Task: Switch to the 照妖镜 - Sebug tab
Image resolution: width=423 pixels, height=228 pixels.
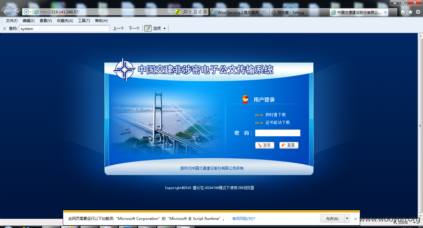Action: click(x=299, y=13)
